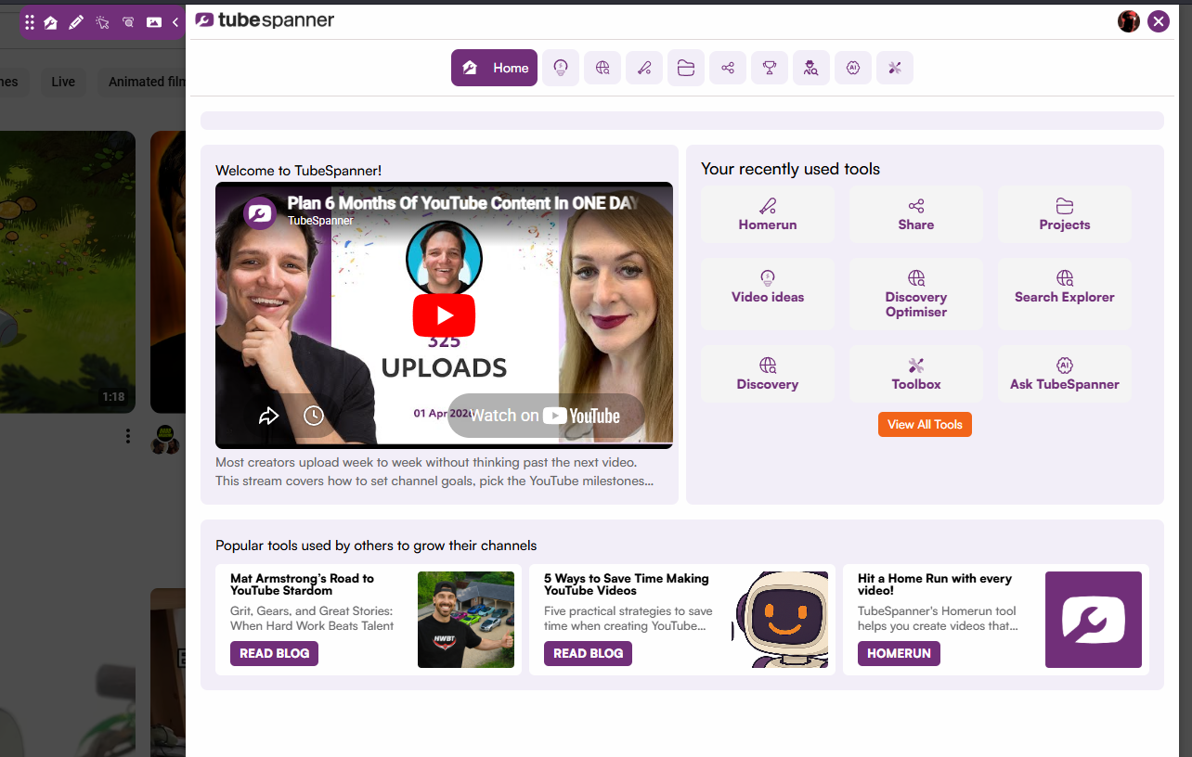Open the Discovery tool tile
1192x757 pixels.
(768, 374)
